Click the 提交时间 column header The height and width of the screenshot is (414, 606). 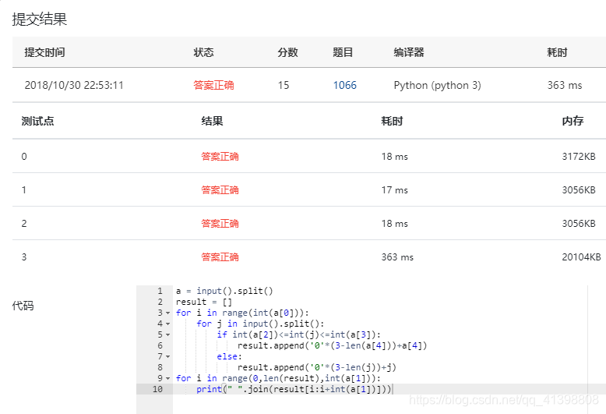click(44, 52)
